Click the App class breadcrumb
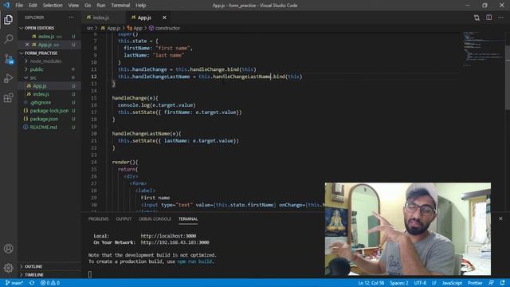The width and height of the screenshot is (510, 287). point(135,29)
